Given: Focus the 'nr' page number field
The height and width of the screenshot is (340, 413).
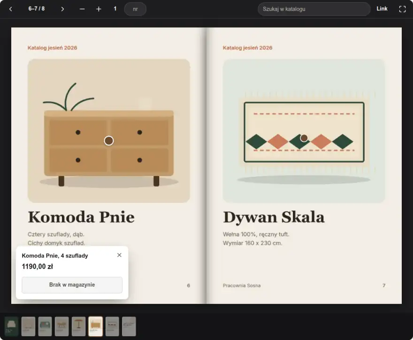Looking at the screenshot, I should point(135,9).
